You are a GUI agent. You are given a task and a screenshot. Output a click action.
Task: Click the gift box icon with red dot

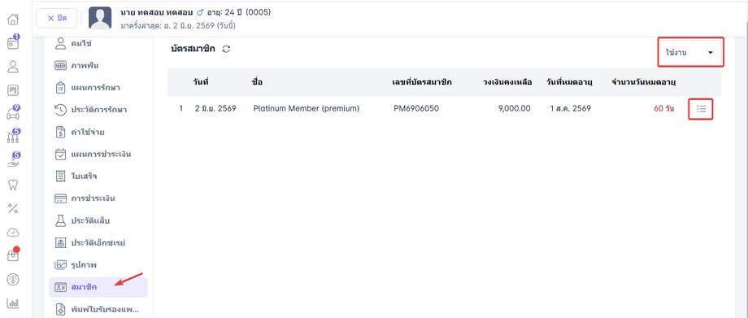click(x=13, y=255)
